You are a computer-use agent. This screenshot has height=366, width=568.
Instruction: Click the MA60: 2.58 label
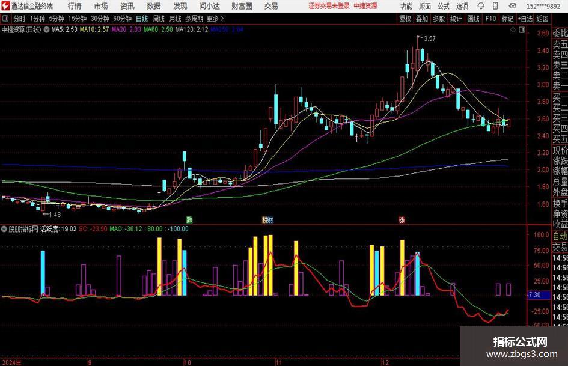point(158,29)
